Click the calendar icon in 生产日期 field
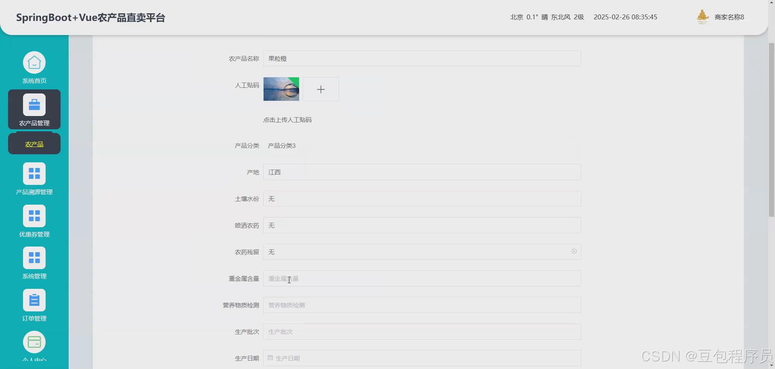The width and height of the screenshot is (775, 369). 270,358
